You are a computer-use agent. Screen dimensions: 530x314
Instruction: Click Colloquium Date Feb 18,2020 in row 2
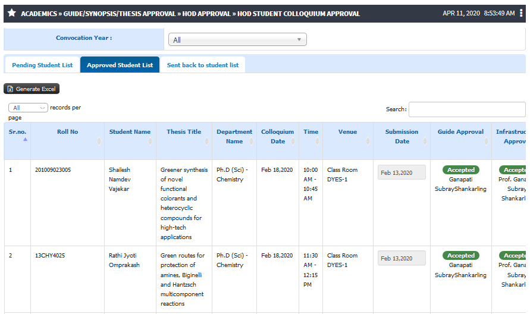pyautogui.click(x=277, y=256)
